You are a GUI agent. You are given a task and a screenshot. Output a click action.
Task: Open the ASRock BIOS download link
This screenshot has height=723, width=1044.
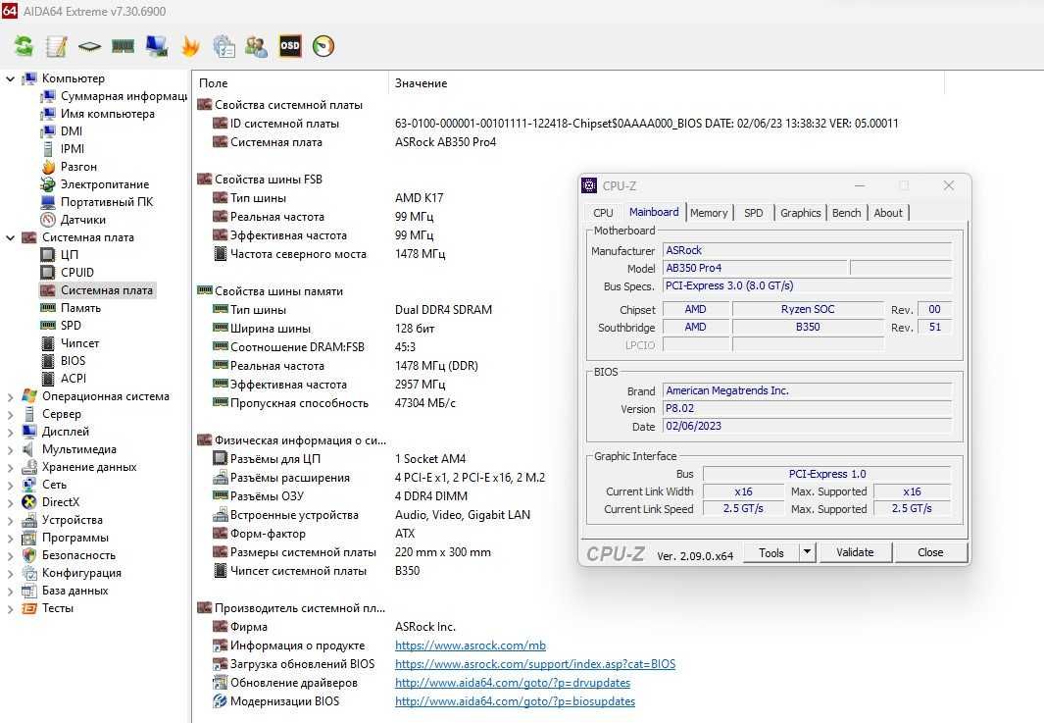click(535, 664)
